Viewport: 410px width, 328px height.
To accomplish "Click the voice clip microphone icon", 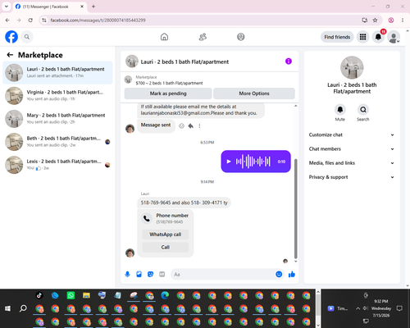I will 127,274.
